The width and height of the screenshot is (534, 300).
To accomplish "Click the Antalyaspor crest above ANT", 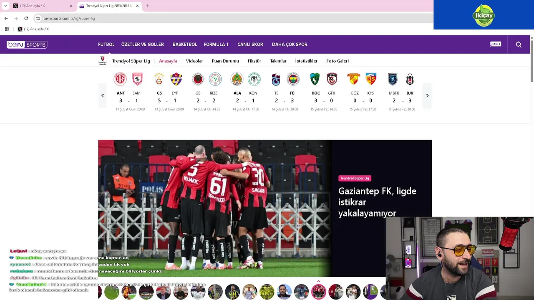I will [x=120, y=79].
